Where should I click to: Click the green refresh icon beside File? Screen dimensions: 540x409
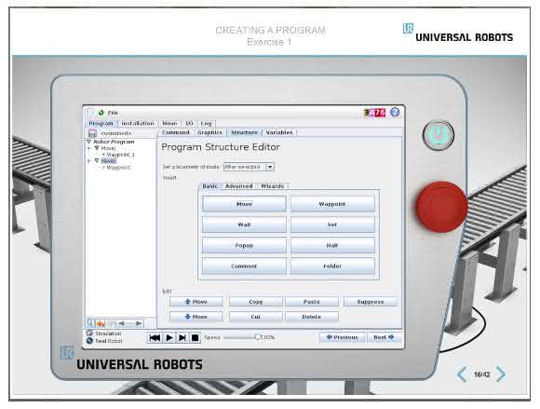(101, 113)
